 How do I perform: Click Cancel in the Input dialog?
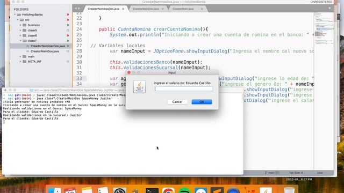(177, 102)
